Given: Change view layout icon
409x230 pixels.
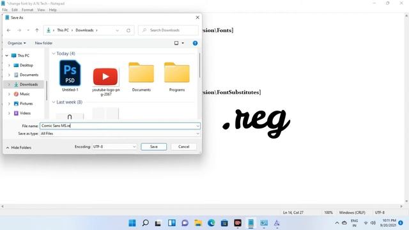Looking at the screenshot, I should 176,43.
